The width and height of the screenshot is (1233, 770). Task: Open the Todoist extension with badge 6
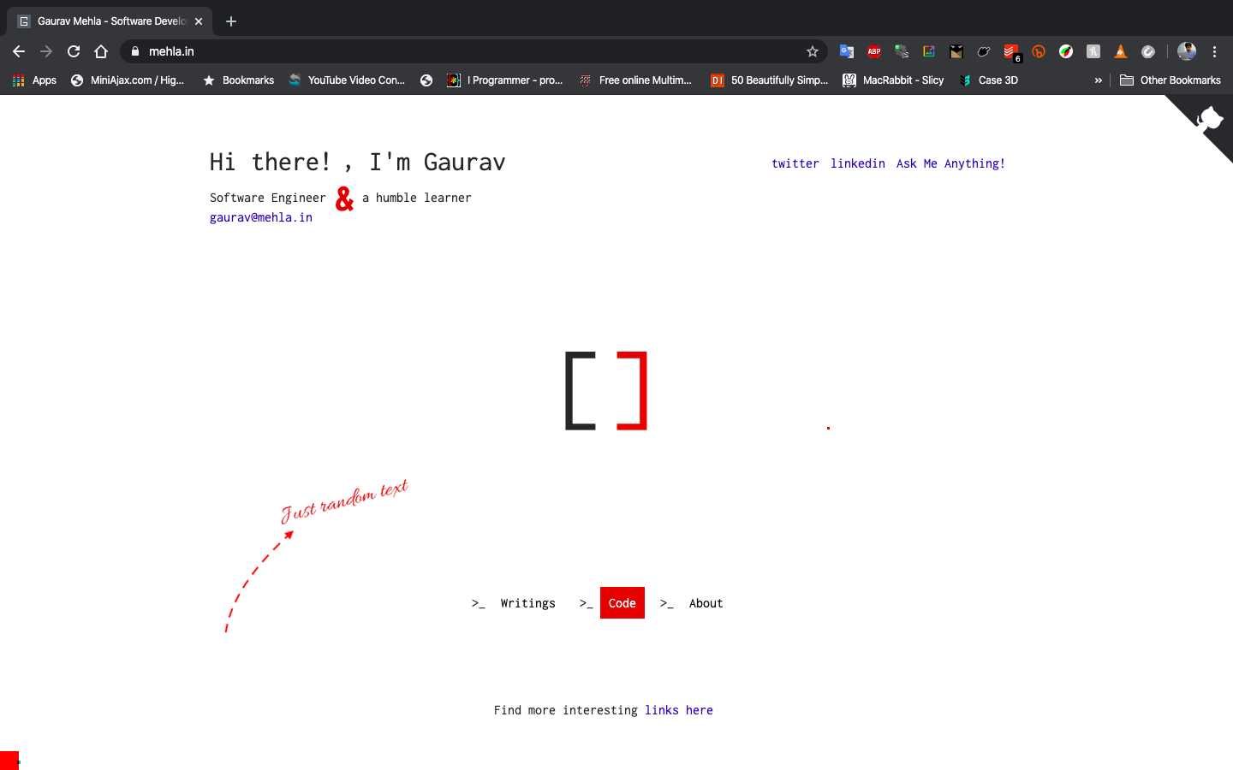[x=1011, y=51]
